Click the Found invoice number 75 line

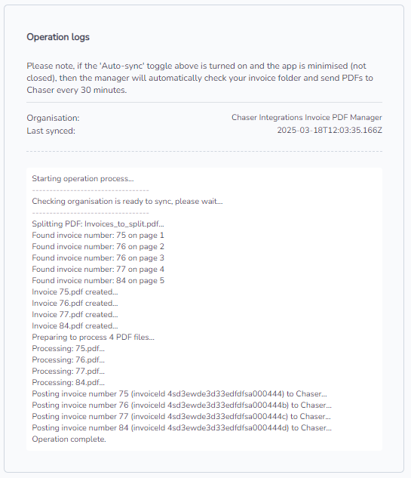click(x=98, y=236)
